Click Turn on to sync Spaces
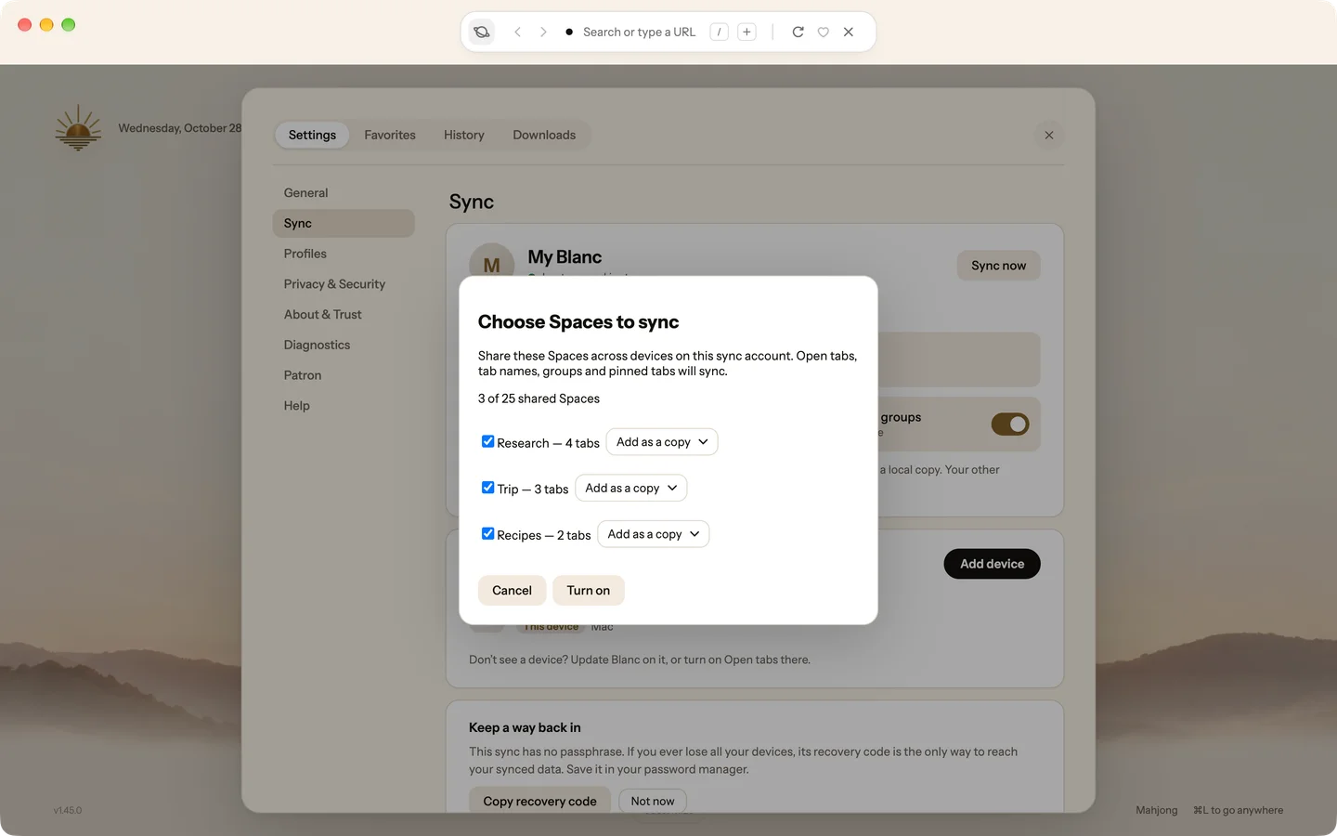Viewport: 1337px width, 836px height. [x=589, y=591]
